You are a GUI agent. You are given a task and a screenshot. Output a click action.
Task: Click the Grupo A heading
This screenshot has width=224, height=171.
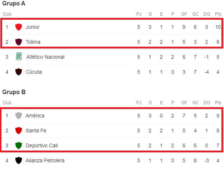click(14, 4)
